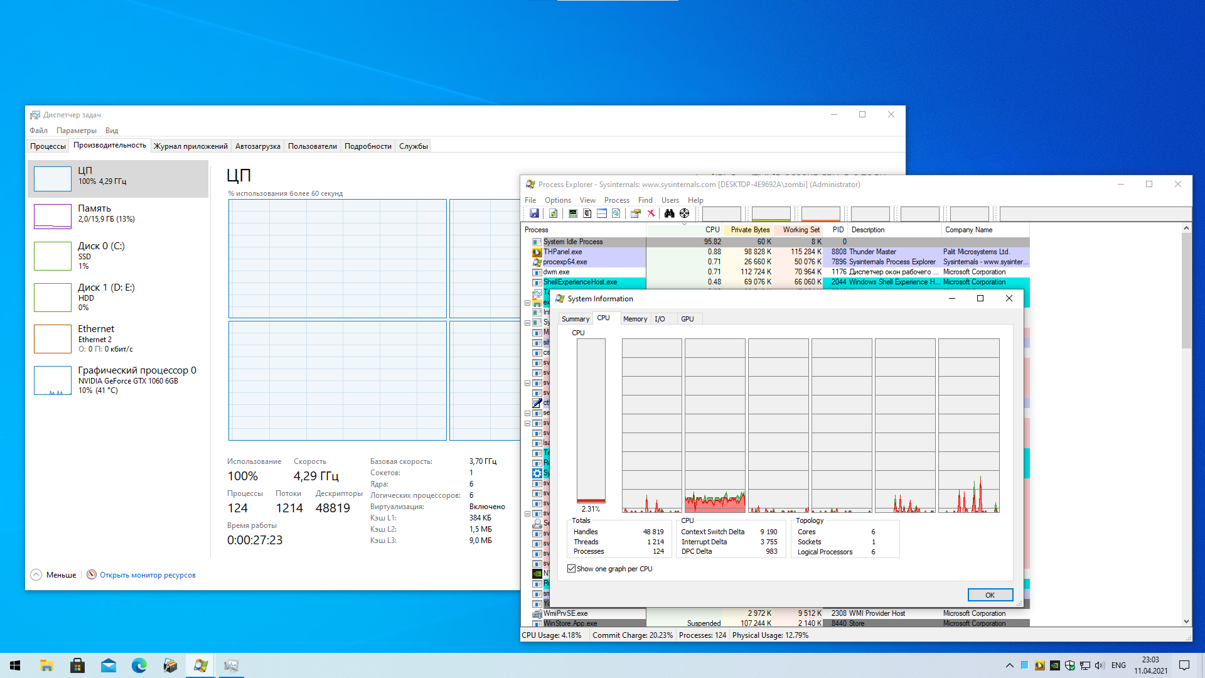Switch to the Подробности tab
Image resolution: width=1205 pixels, height=678 pixels.
click(x=368, y=146)
